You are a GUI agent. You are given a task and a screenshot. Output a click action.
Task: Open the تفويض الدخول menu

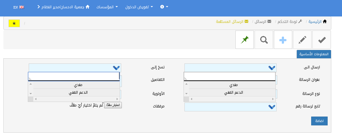click(x=139, y=7)
